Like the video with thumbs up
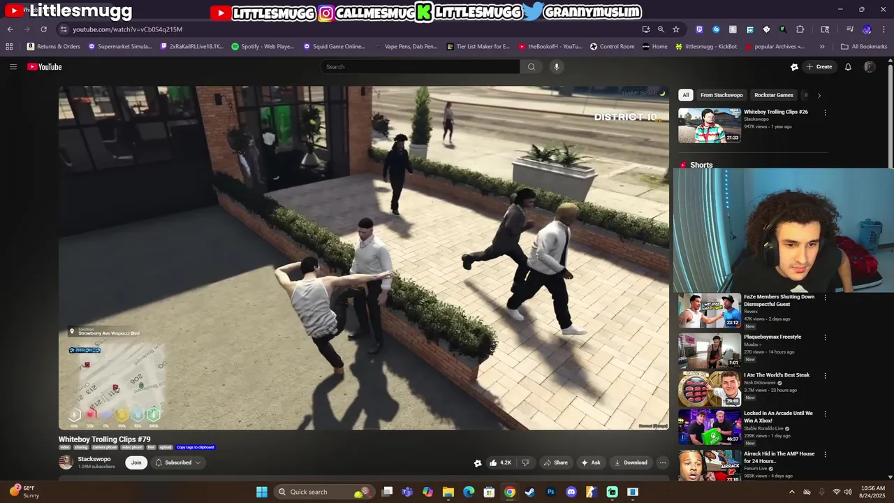Viewport: 894px width, 503px height. click(501, 462)
